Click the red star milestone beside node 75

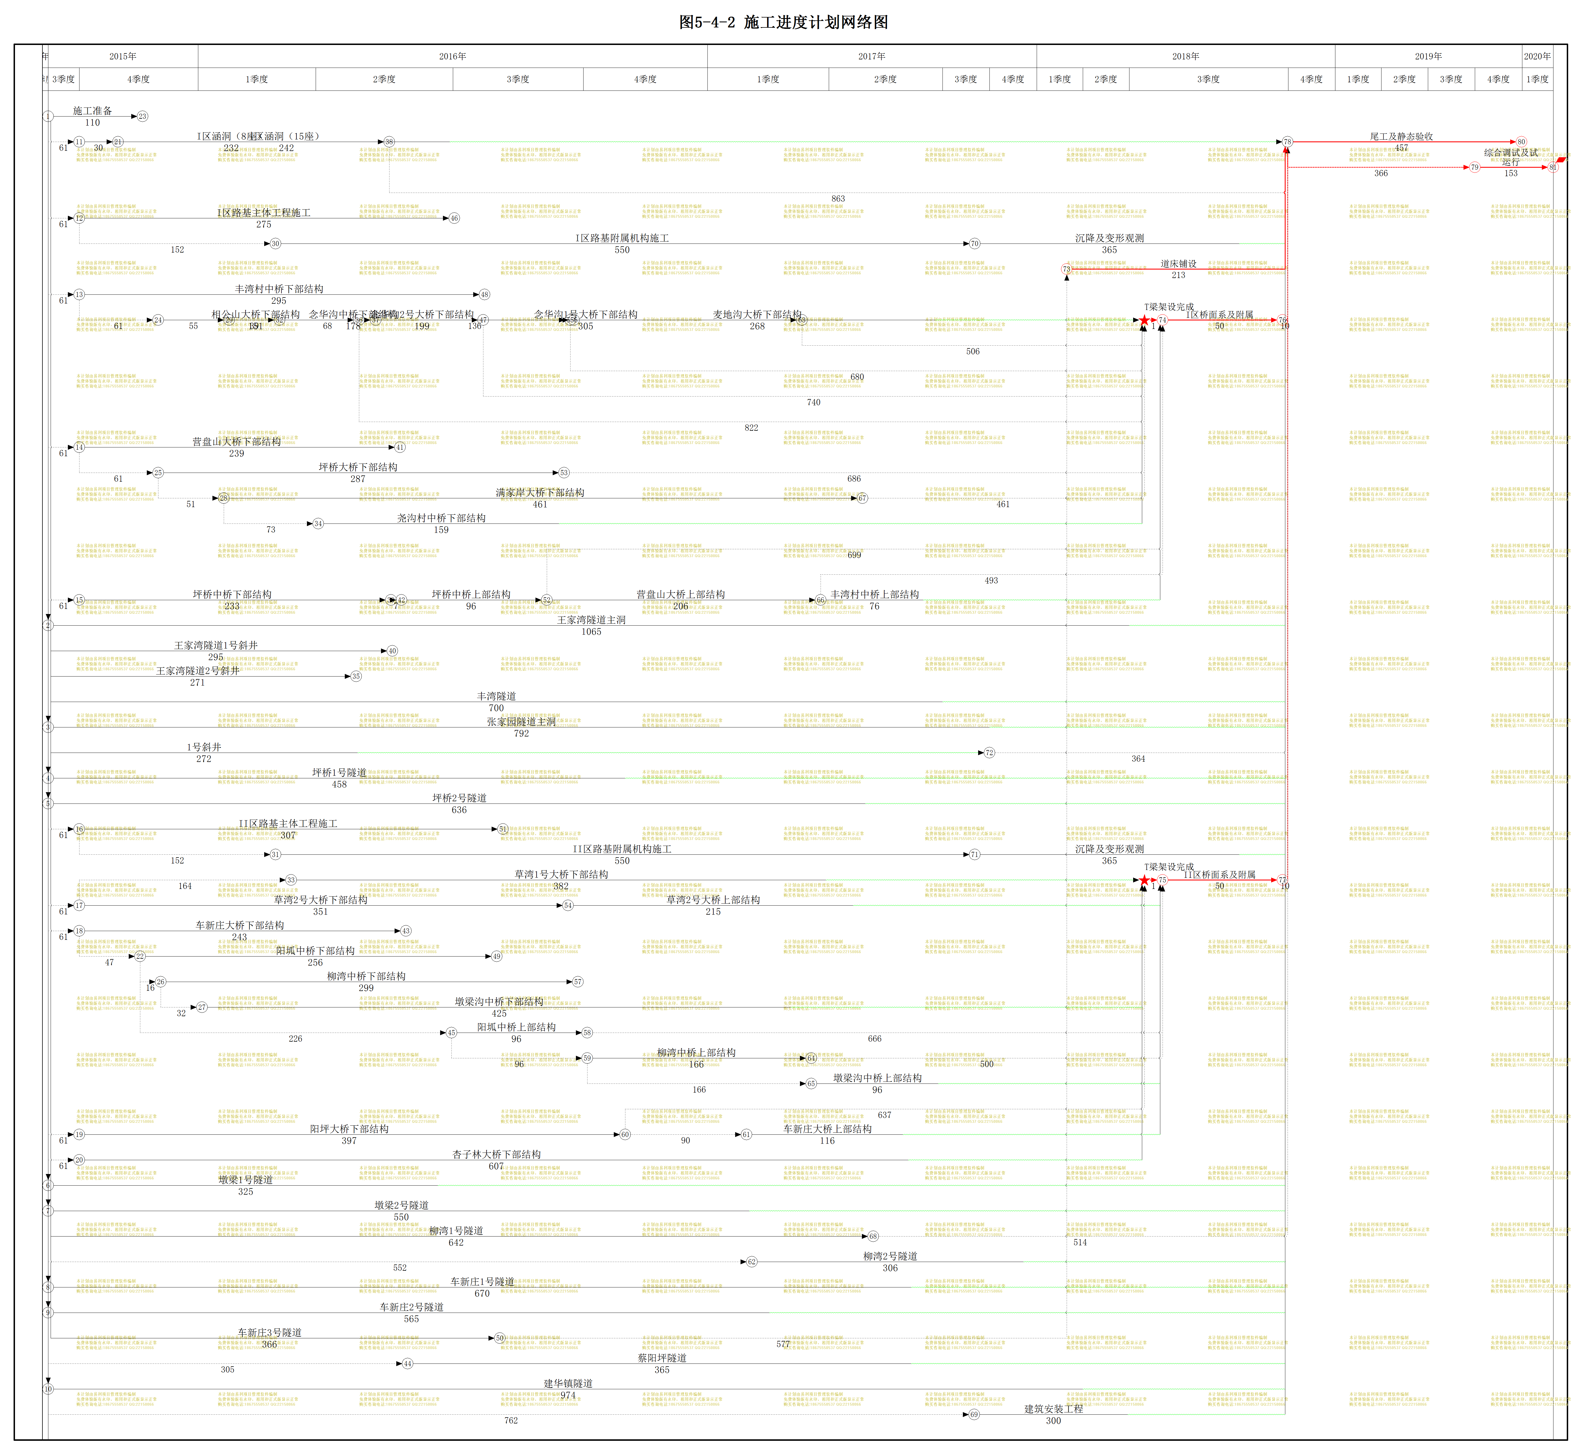(x=1144, y=880)
